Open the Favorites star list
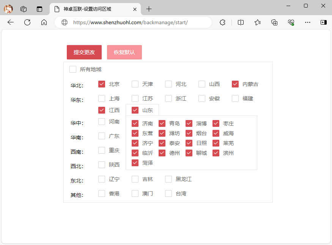This screenshot has height=245, width=332. pyautogui.click(x=258, y=22)
